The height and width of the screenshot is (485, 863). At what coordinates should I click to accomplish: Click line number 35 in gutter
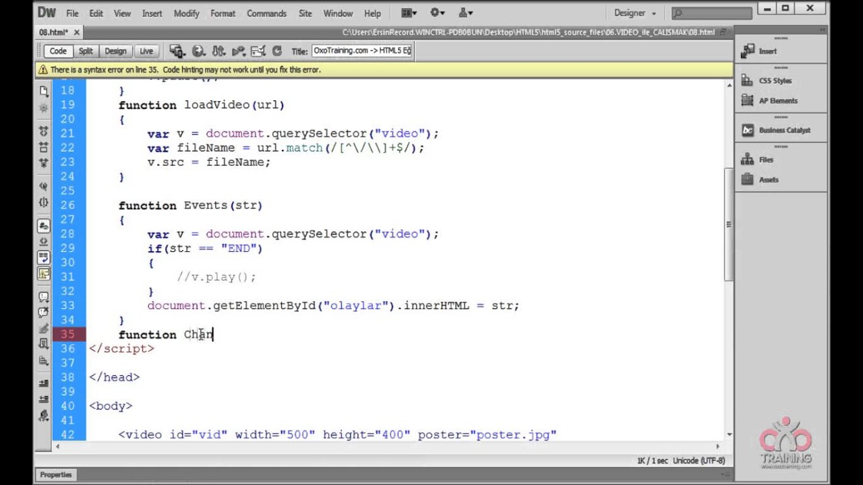click(x=67, y=334)
